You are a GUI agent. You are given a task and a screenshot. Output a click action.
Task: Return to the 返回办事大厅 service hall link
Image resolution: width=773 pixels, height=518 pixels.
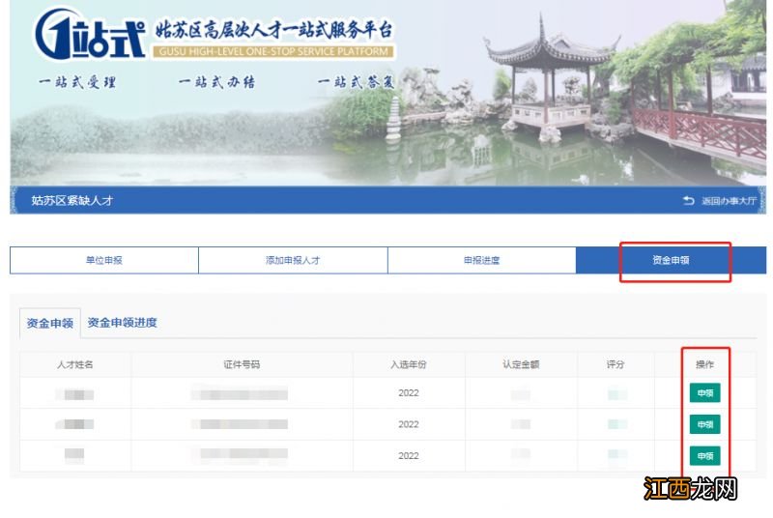(729, 201)
